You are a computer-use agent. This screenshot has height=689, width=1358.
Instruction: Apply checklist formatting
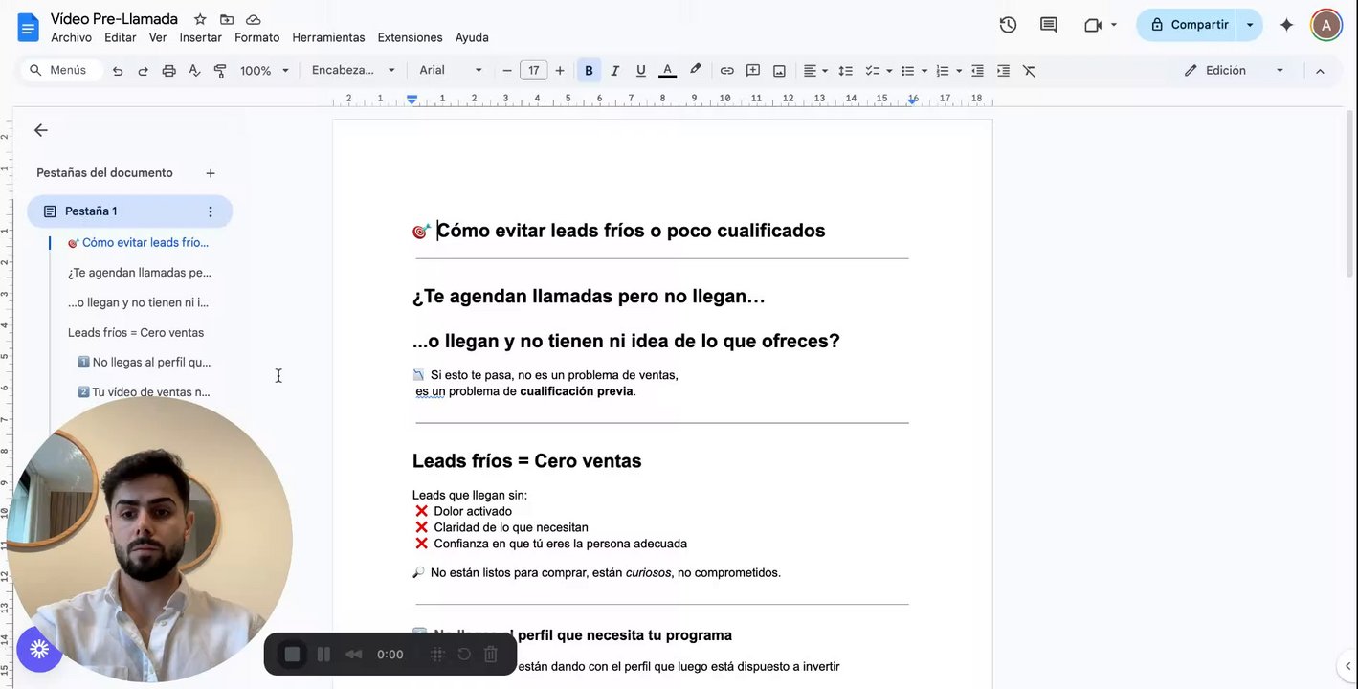click(x=872, y=71)
